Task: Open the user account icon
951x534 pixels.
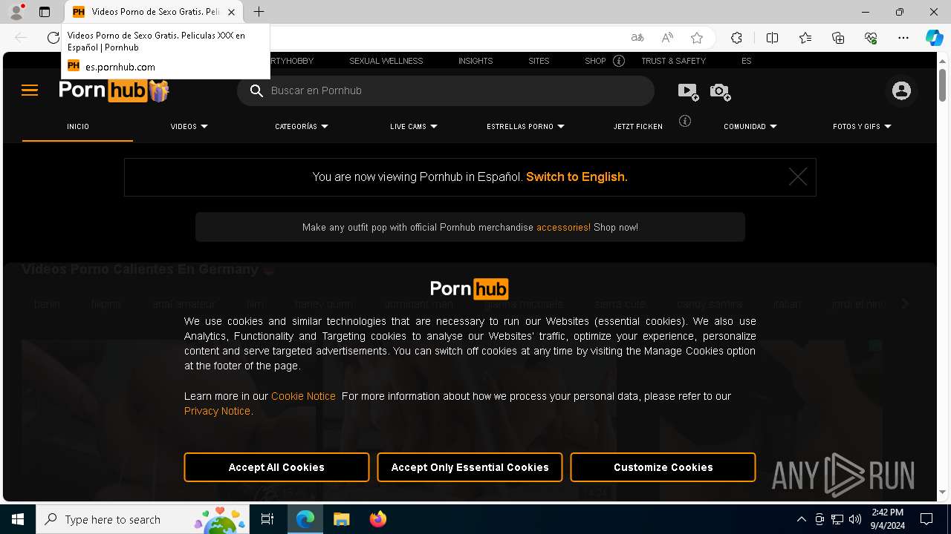Action: coord(901,90)
